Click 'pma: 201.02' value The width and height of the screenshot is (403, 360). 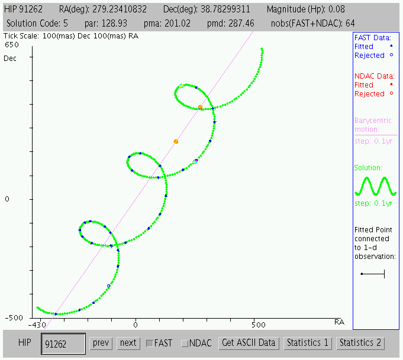(167, 24)
